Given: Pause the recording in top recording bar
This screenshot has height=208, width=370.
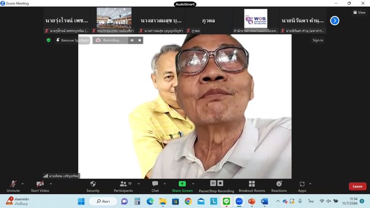Looking at the screenshot, I should coord(132,40).
